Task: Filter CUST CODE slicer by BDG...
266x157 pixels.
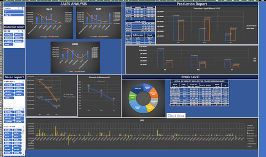Action: click(17, 146)
